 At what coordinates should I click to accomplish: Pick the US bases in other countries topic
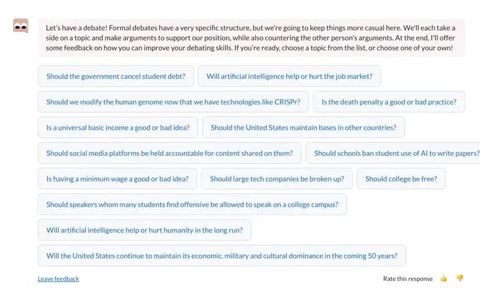click(x=303, y=128)
